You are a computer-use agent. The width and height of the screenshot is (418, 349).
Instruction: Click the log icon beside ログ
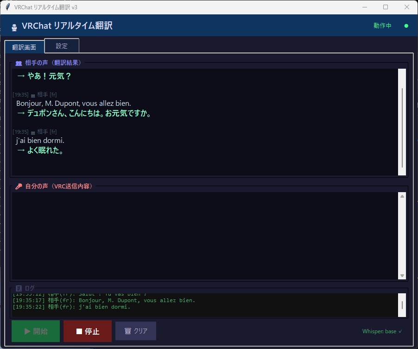19,288
